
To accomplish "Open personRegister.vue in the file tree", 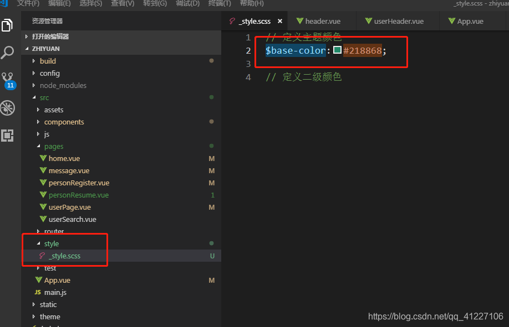I will pyautogui.click(x=79, y=183).
